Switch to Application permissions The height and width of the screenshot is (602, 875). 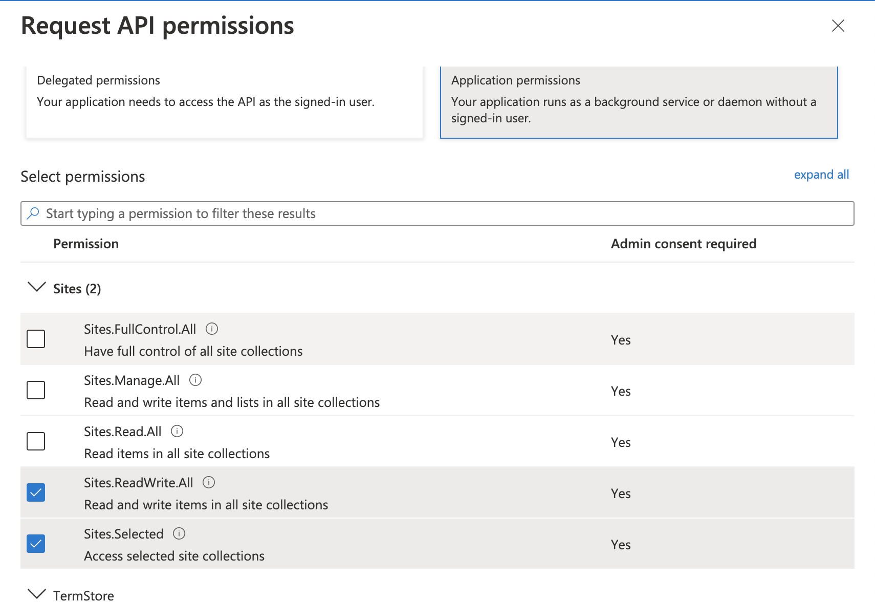[x=639, y=101]
